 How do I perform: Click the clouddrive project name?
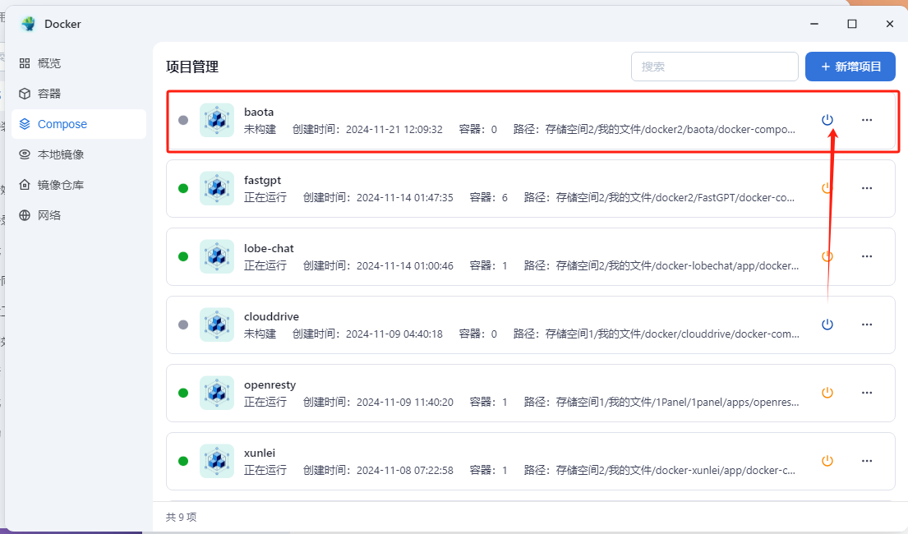272,317
